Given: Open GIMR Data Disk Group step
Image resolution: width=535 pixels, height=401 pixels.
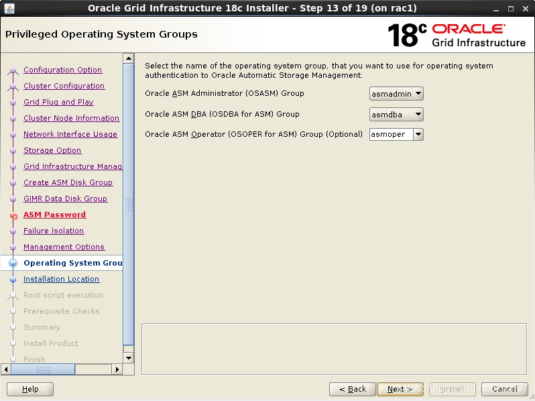Looking at the screenshot, I should [65, 198].
